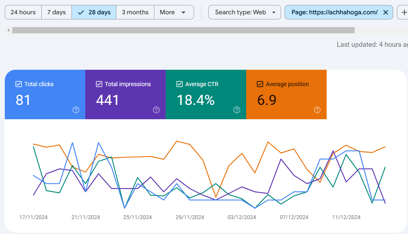
Task: Toggle the Total impressions checkbox
Action: [99, 84]
